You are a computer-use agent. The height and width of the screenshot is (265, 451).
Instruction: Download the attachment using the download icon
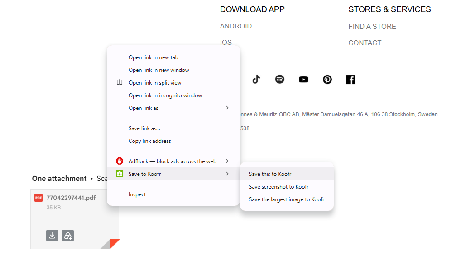click(x=52, y=236)
